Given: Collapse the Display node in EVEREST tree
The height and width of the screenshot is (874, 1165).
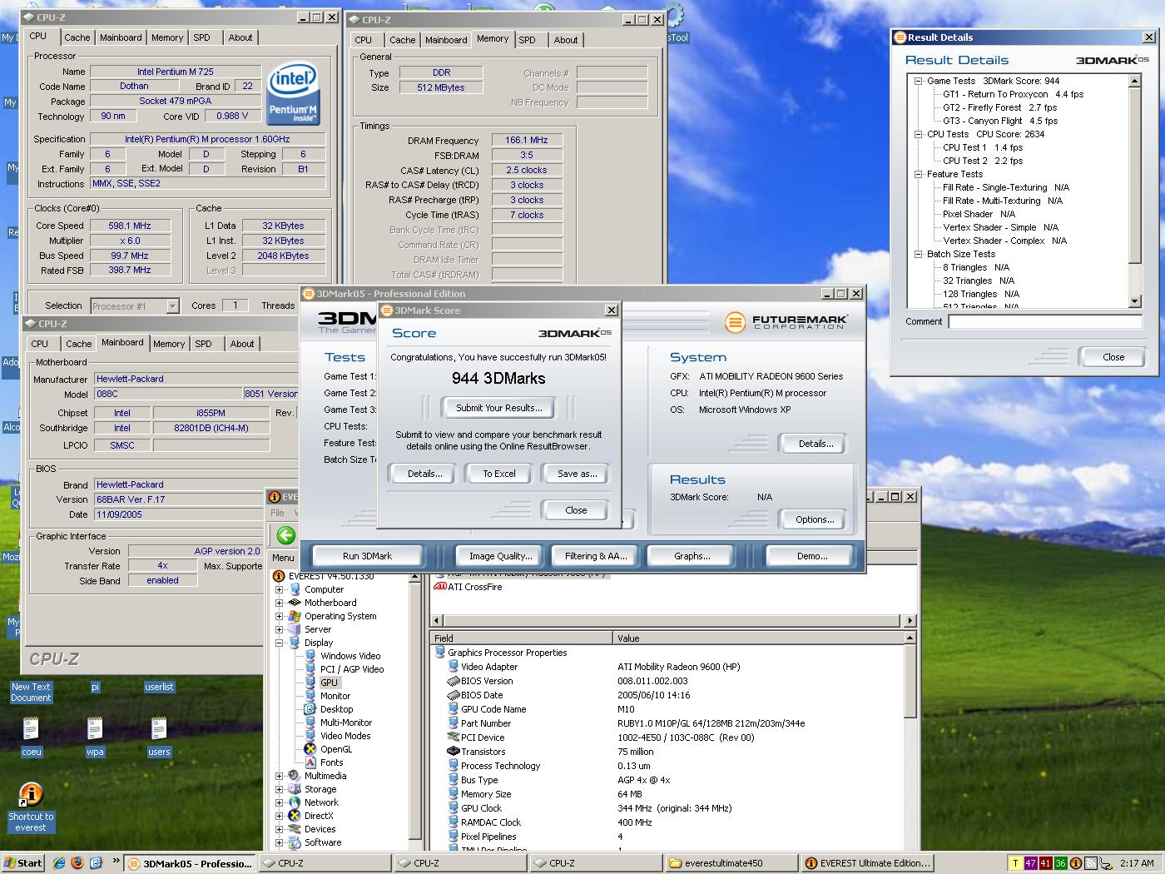Looking at the screenshot, I should pyautogui.click(x=279, y=643).
